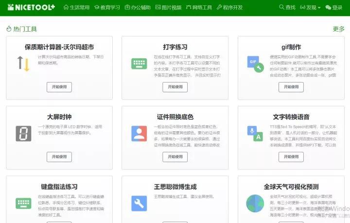This screenshot has height=223, width=350.
Task: Click the glasses icon before 发现
Action: point(302,7)
